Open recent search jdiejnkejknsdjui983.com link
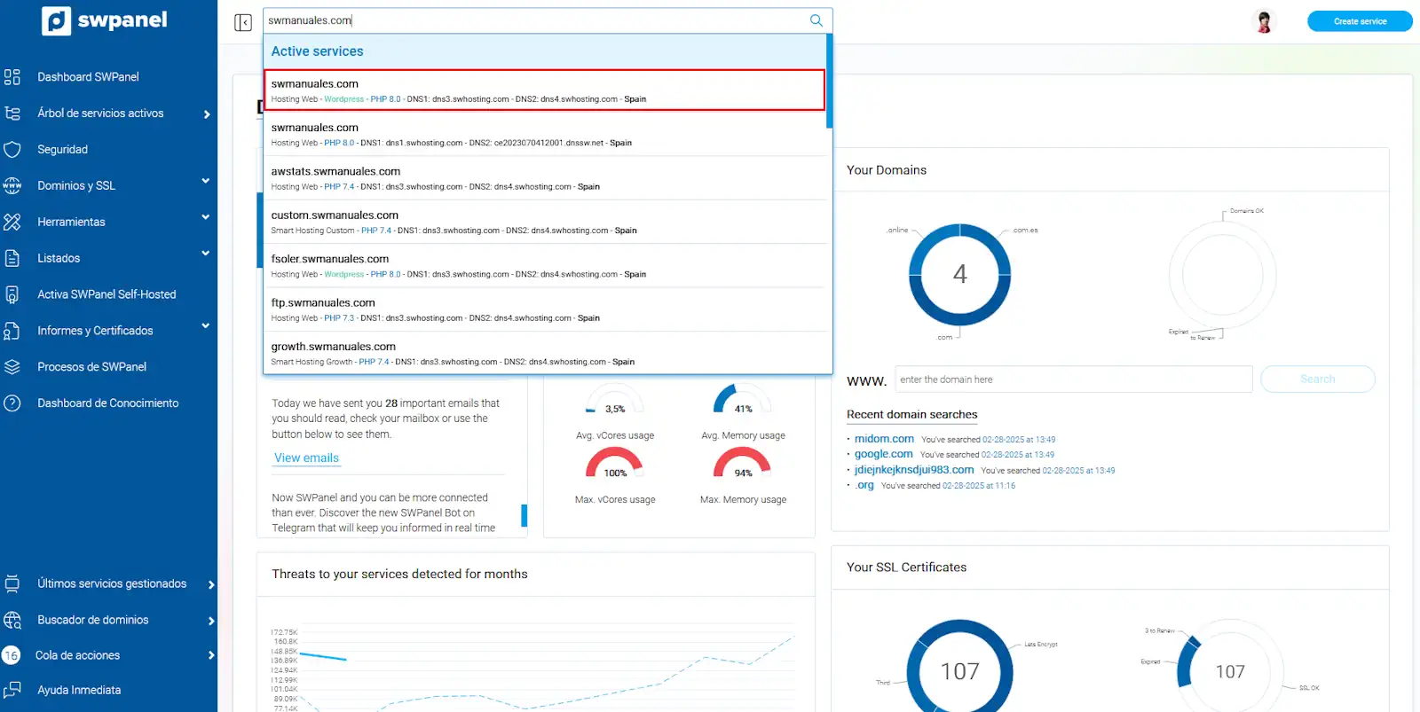 pos(914,470)
